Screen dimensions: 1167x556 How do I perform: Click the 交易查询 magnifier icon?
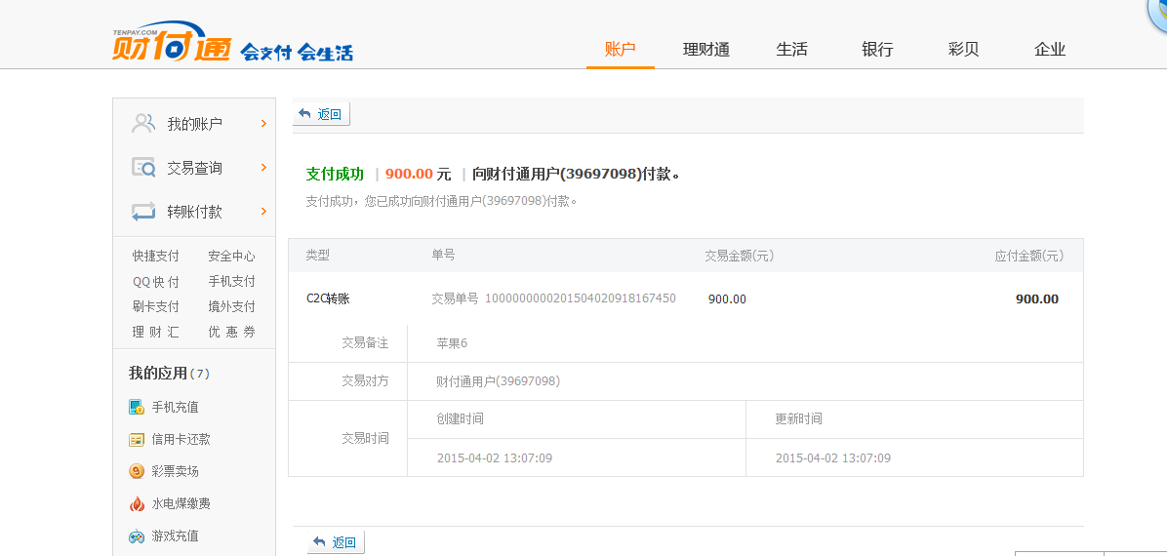pyautogui.click(x=143, y=168)
